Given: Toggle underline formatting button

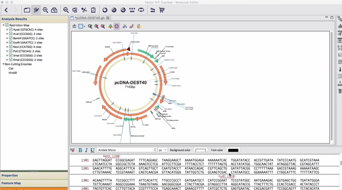Looking at the screenshot, I should click(92, 150).
